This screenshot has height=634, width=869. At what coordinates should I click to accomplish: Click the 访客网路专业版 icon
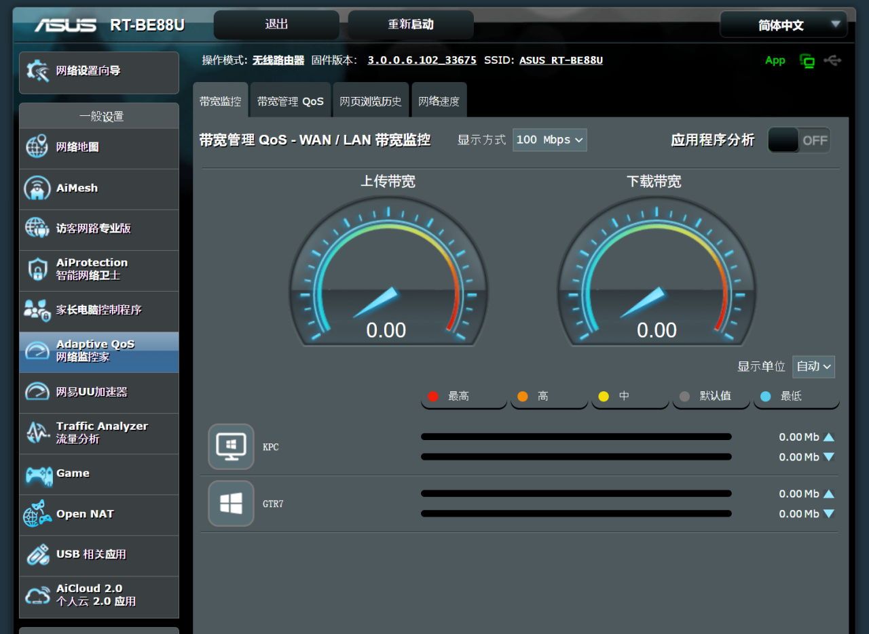[x=37, y=229]
